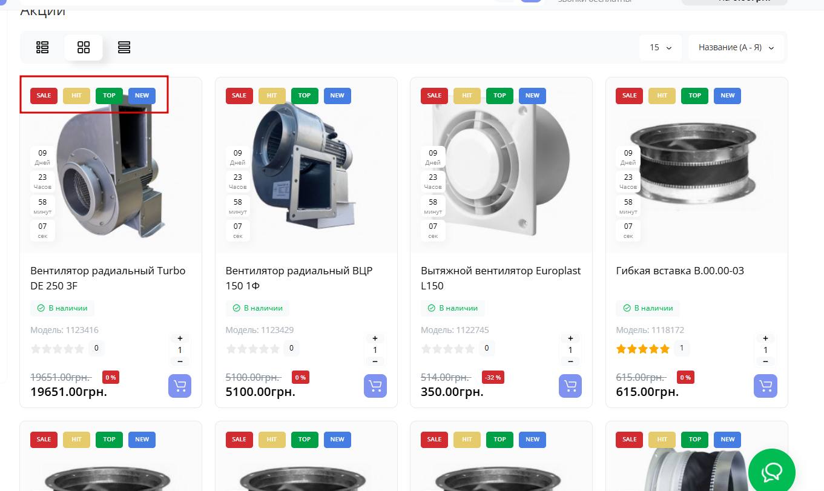This screenshot has height=491, width=824.
Task: Click the star rating of ВЦР 150 1Ф
Action: (253, 349)
